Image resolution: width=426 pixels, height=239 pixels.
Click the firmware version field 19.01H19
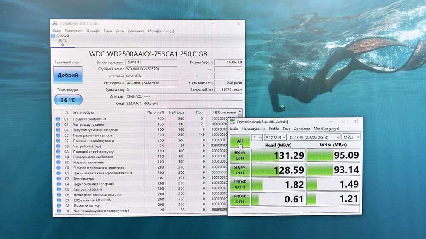click(151, 62)
